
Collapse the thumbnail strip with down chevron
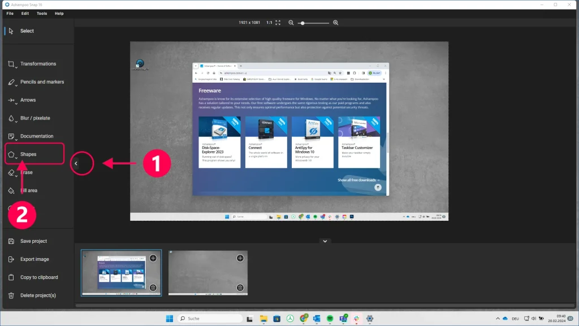325,241
